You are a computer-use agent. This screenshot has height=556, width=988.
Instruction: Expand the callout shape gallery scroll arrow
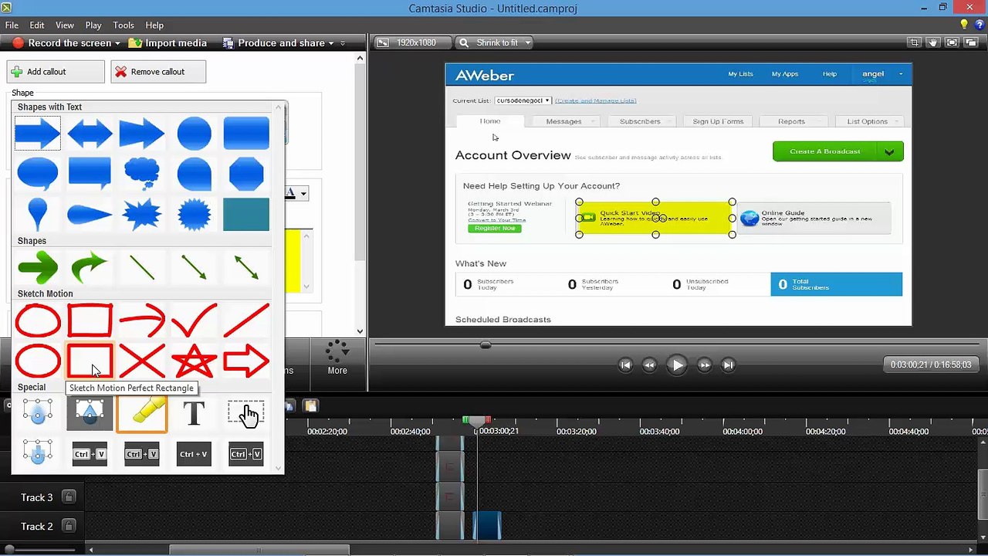tap(279, 466)
